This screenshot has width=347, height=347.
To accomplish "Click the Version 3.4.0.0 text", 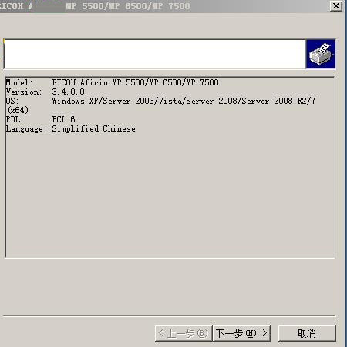I will (45, 92).
